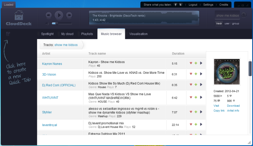Play the 3D-Vision track
The image size is (253, 146).
[201, 74]
